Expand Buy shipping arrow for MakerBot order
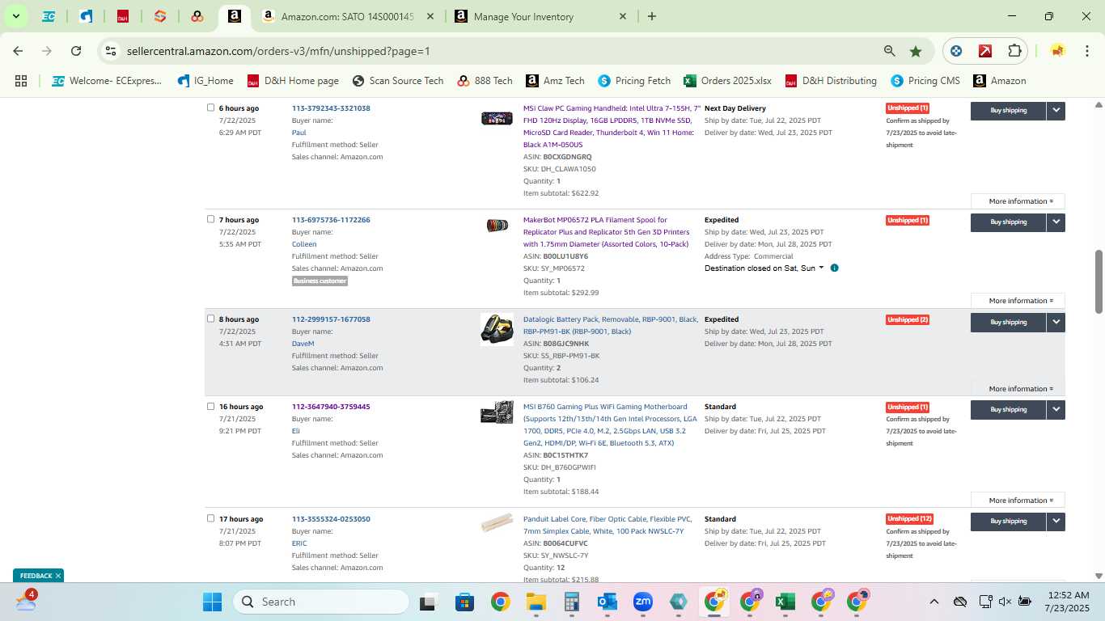 pyautogui.click(x=1056, y=222)
